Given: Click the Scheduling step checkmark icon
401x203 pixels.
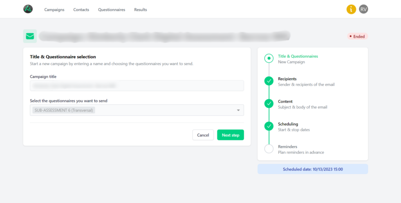Looking at the screenshot, I should (269, 126).
